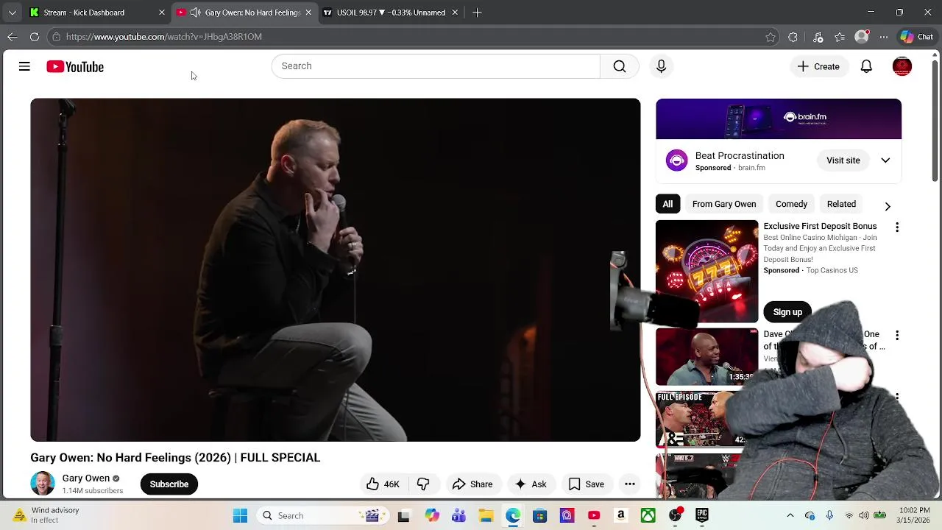Screen dimensions: 942x530
Task: View site information icon in address bar
Action: (56, 37)
